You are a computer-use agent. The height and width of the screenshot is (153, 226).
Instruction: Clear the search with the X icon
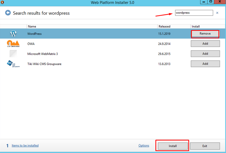(217, 13)
